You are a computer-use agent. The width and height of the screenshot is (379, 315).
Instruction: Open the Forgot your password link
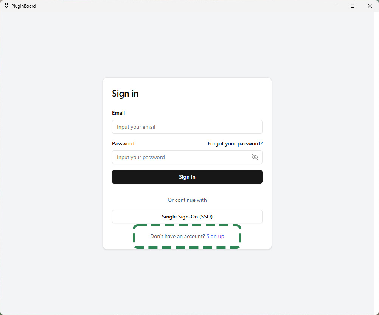235,144
